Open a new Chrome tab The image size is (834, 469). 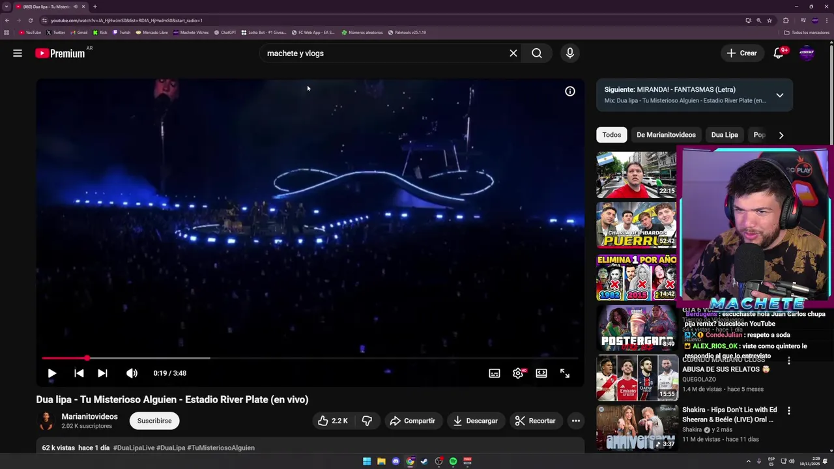(x=95, y=7)
